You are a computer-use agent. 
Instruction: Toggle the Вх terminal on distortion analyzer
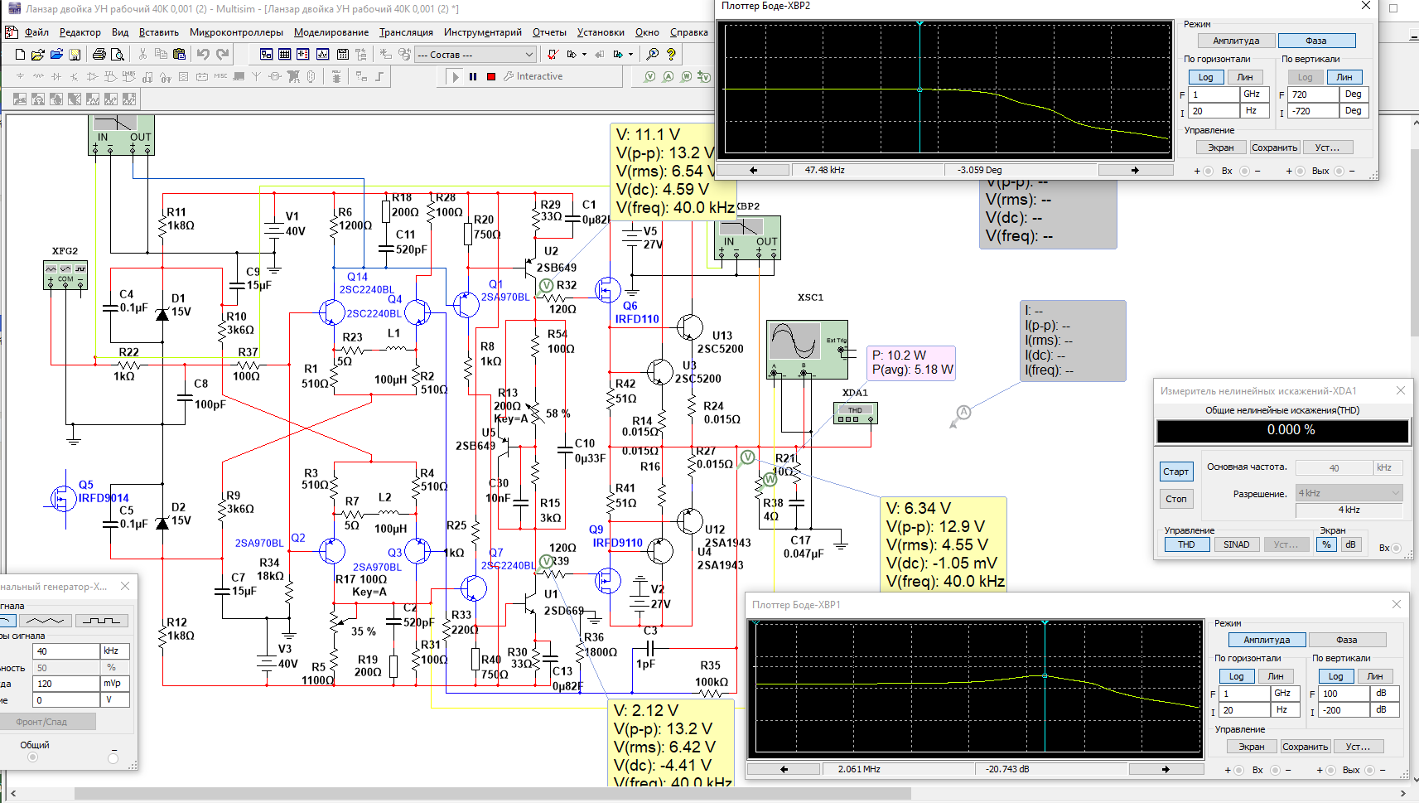(x=1397, y=548)
